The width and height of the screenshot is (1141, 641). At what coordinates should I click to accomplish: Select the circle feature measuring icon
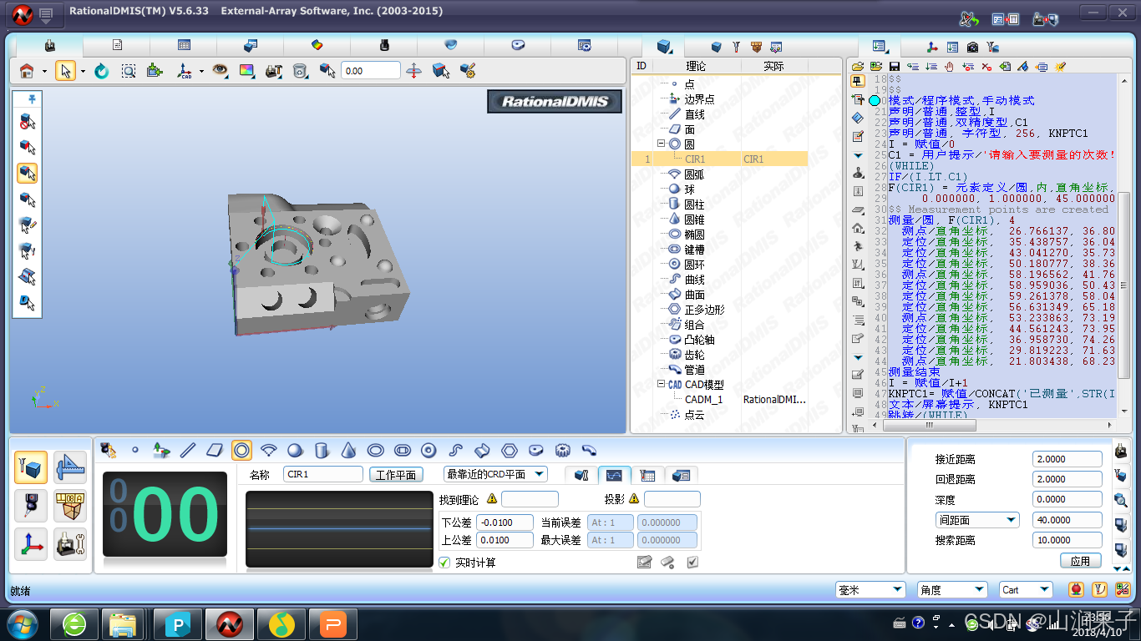click(x=241, y=450)
